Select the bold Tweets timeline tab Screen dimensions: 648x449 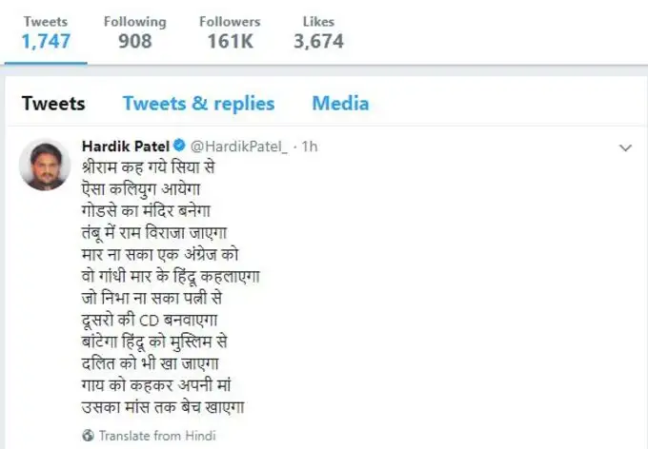tap(53, 103)
